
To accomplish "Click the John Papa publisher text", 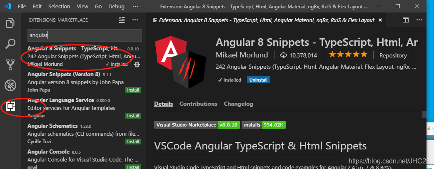I will coord(39,90).
